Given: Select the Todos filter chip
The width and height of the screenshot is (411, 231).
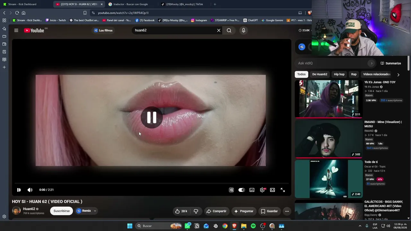Looking at the screenshot, I should pyautogui.click(x=302, y=74).
